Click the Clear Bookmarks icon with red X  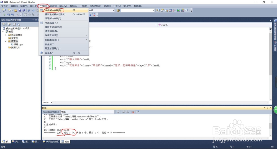(94, 15)
